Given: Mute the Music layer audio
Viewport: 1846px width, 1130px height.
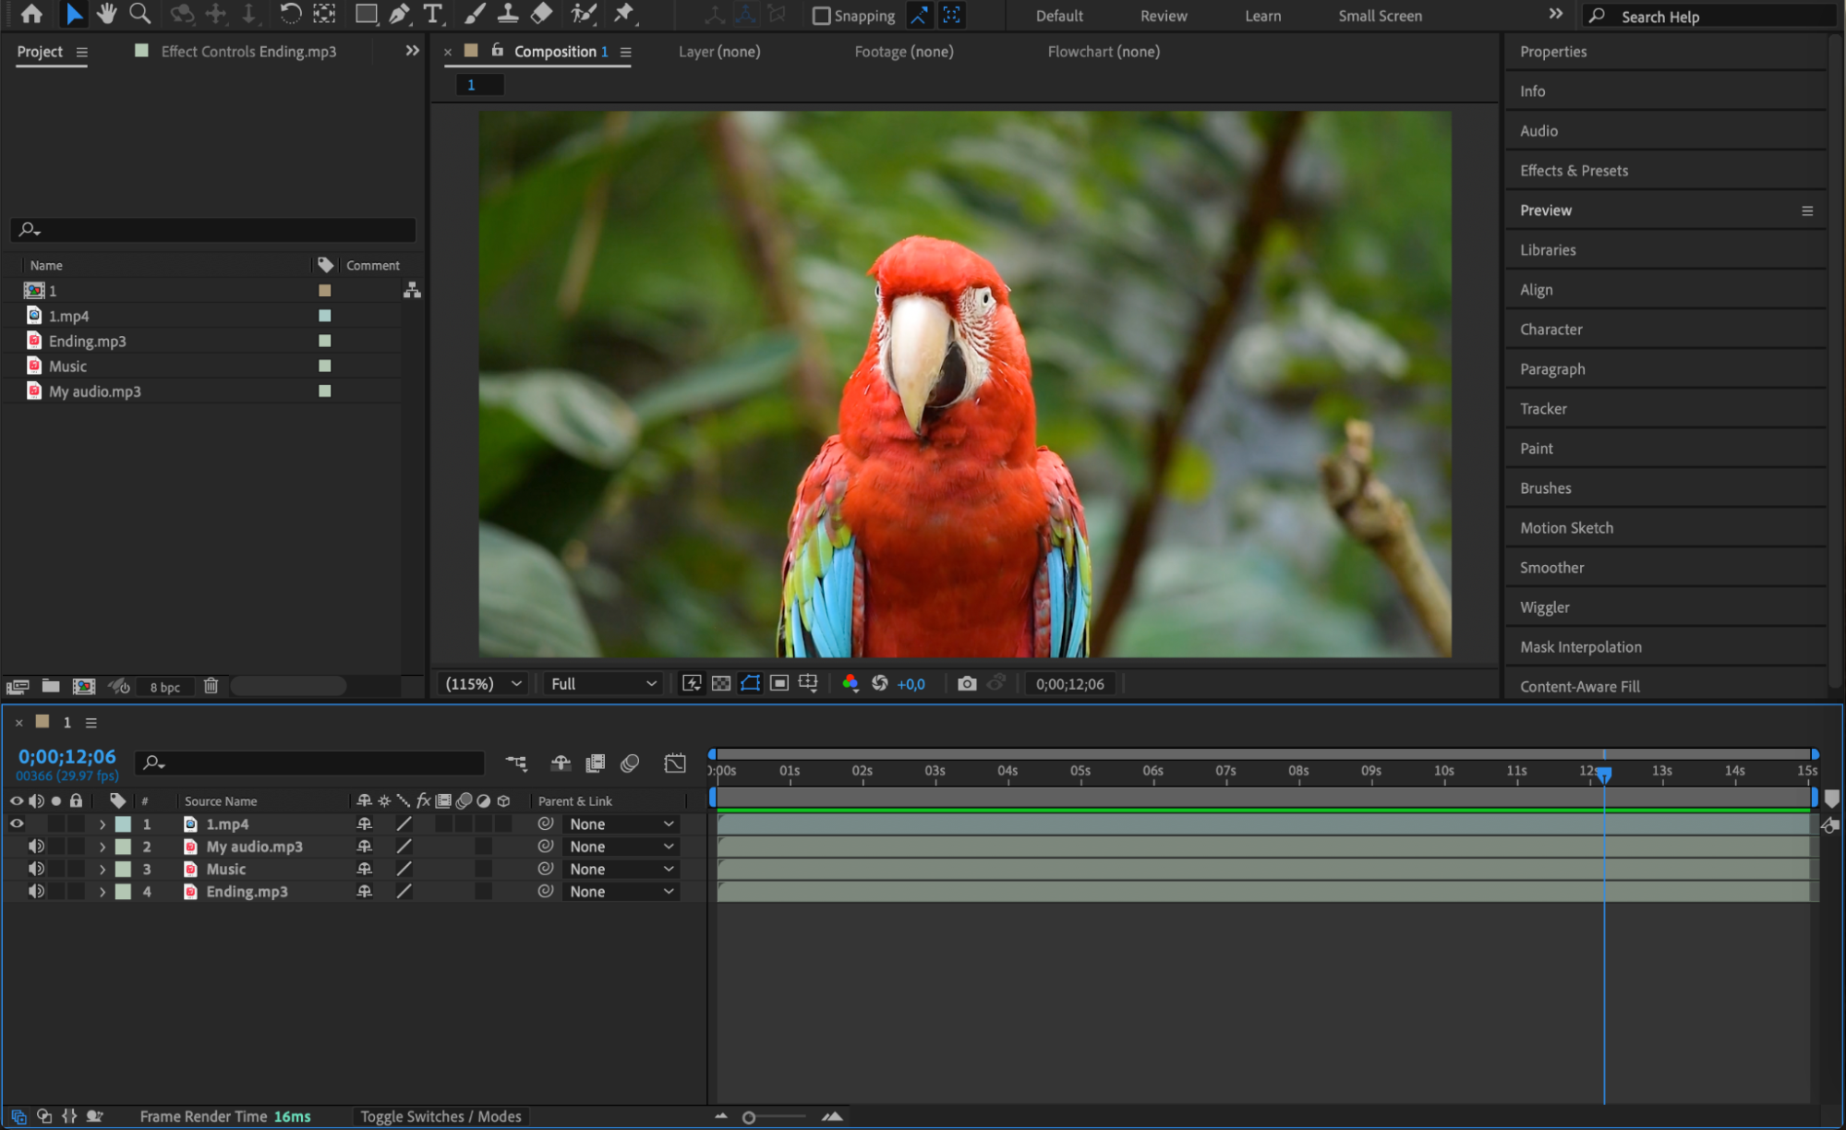Looking at the screenshot, I should [36, 870].
